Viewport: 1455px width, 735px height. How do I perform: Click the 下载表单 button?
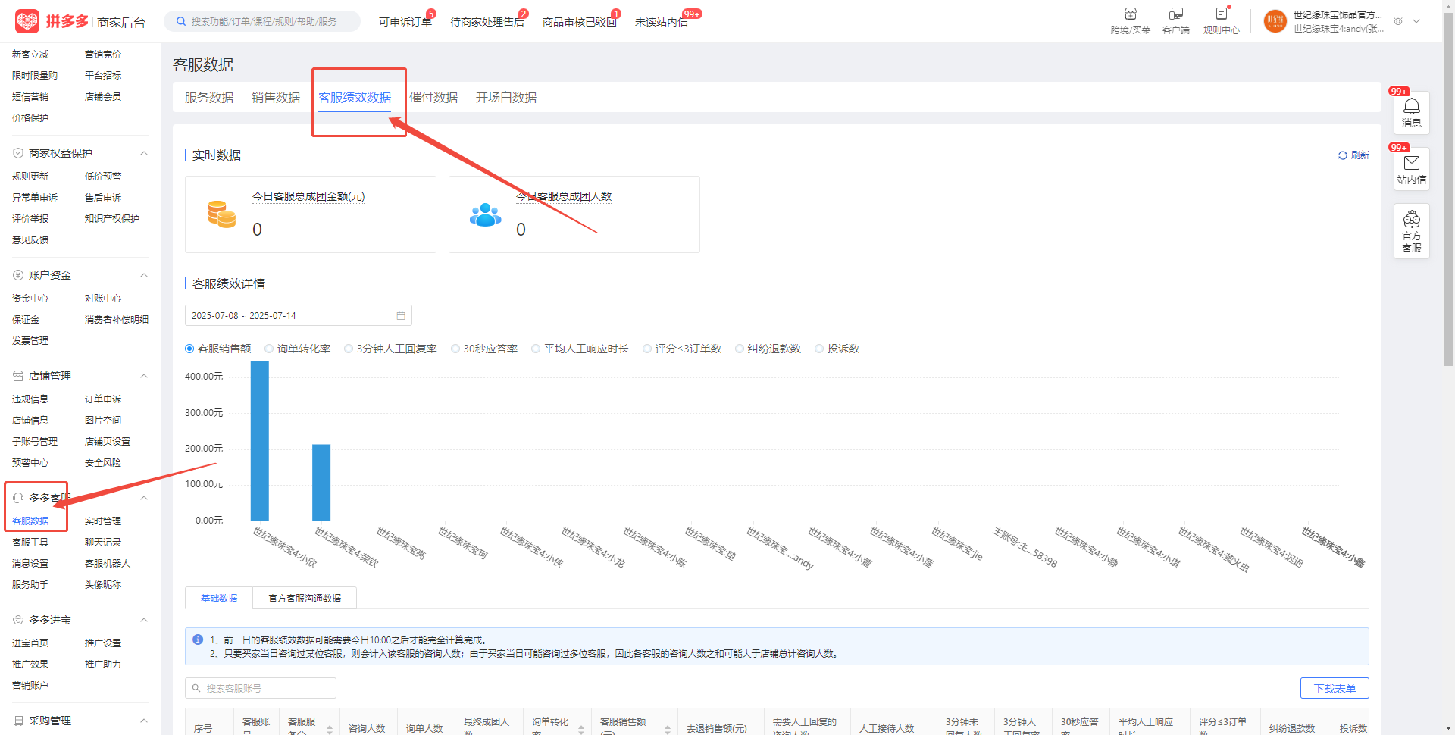pyautogui.click(x=1334, y=688)
